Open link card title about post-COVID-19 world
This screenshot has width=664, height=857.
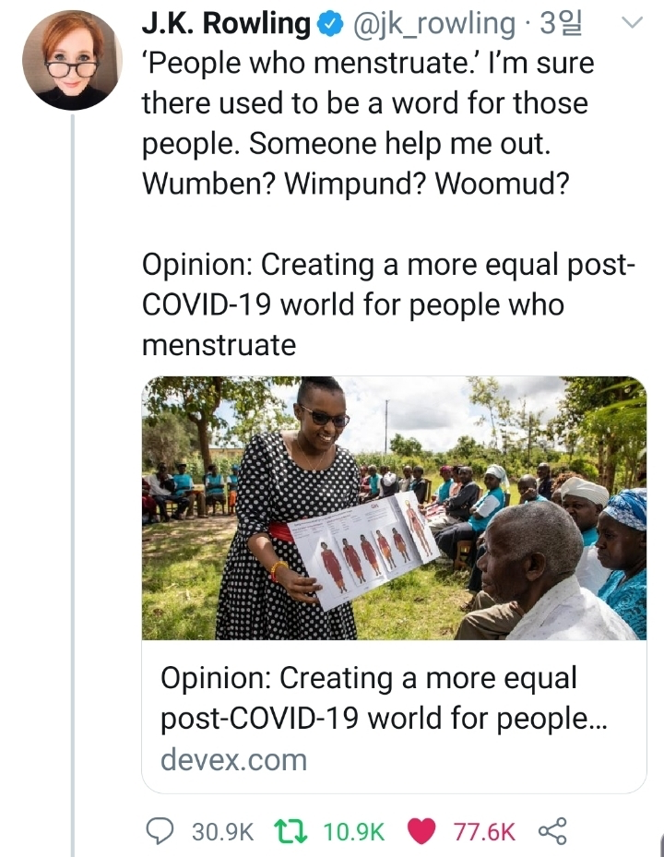click(383, 698)
